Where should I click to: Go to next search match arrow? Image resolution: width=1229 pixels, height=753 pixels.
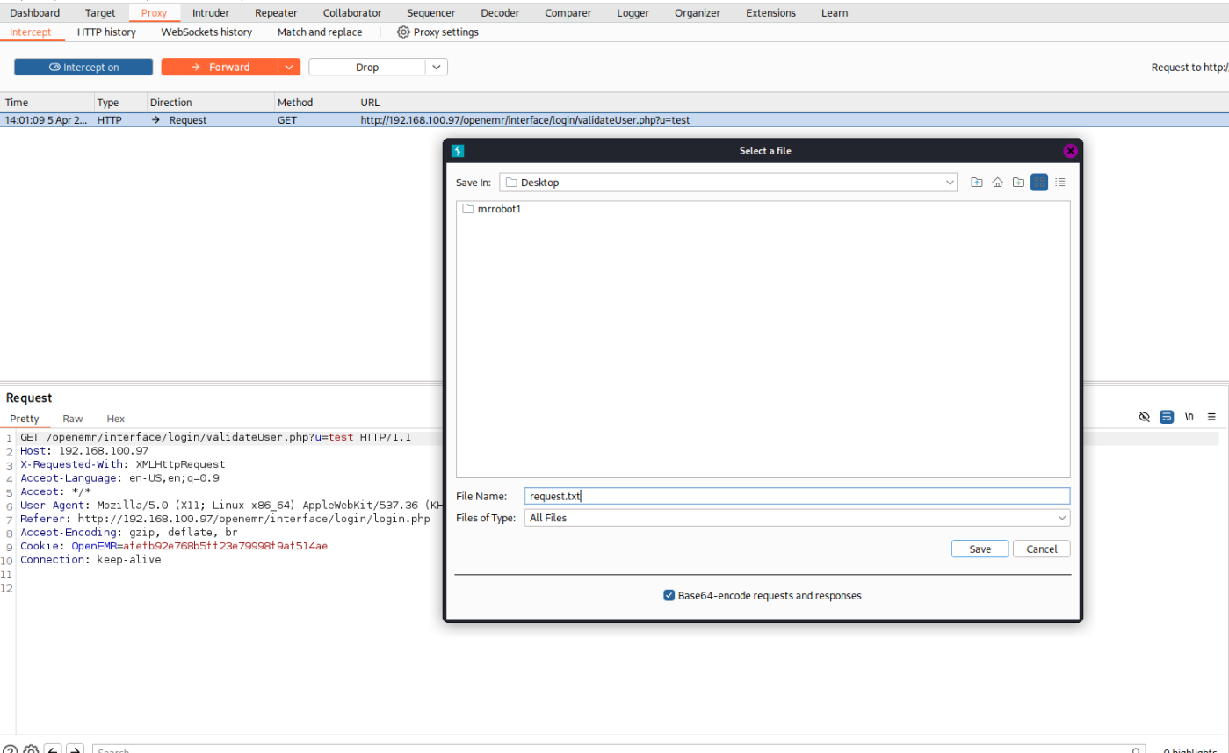point(76,750)
